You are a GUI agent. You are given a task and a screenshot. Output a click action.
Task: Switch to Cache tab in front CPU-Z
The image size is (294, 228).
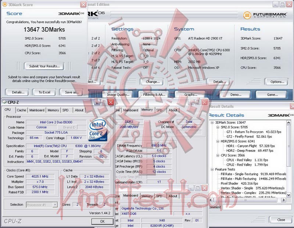point(21,110)
